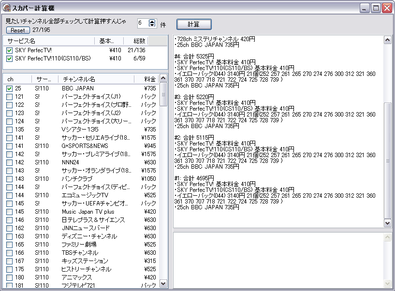The image size is (395, 291).
Task: Check the フジテレビ721 channel checkbox
Action: point(9,285)
